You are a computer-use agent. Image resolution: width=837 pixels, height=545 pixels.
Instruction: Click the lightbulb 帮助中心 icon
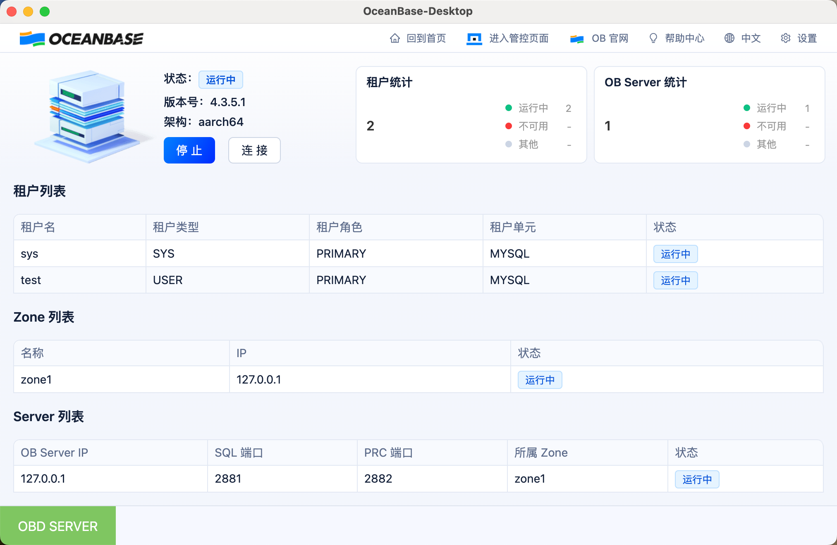click(x=653, y=38)
